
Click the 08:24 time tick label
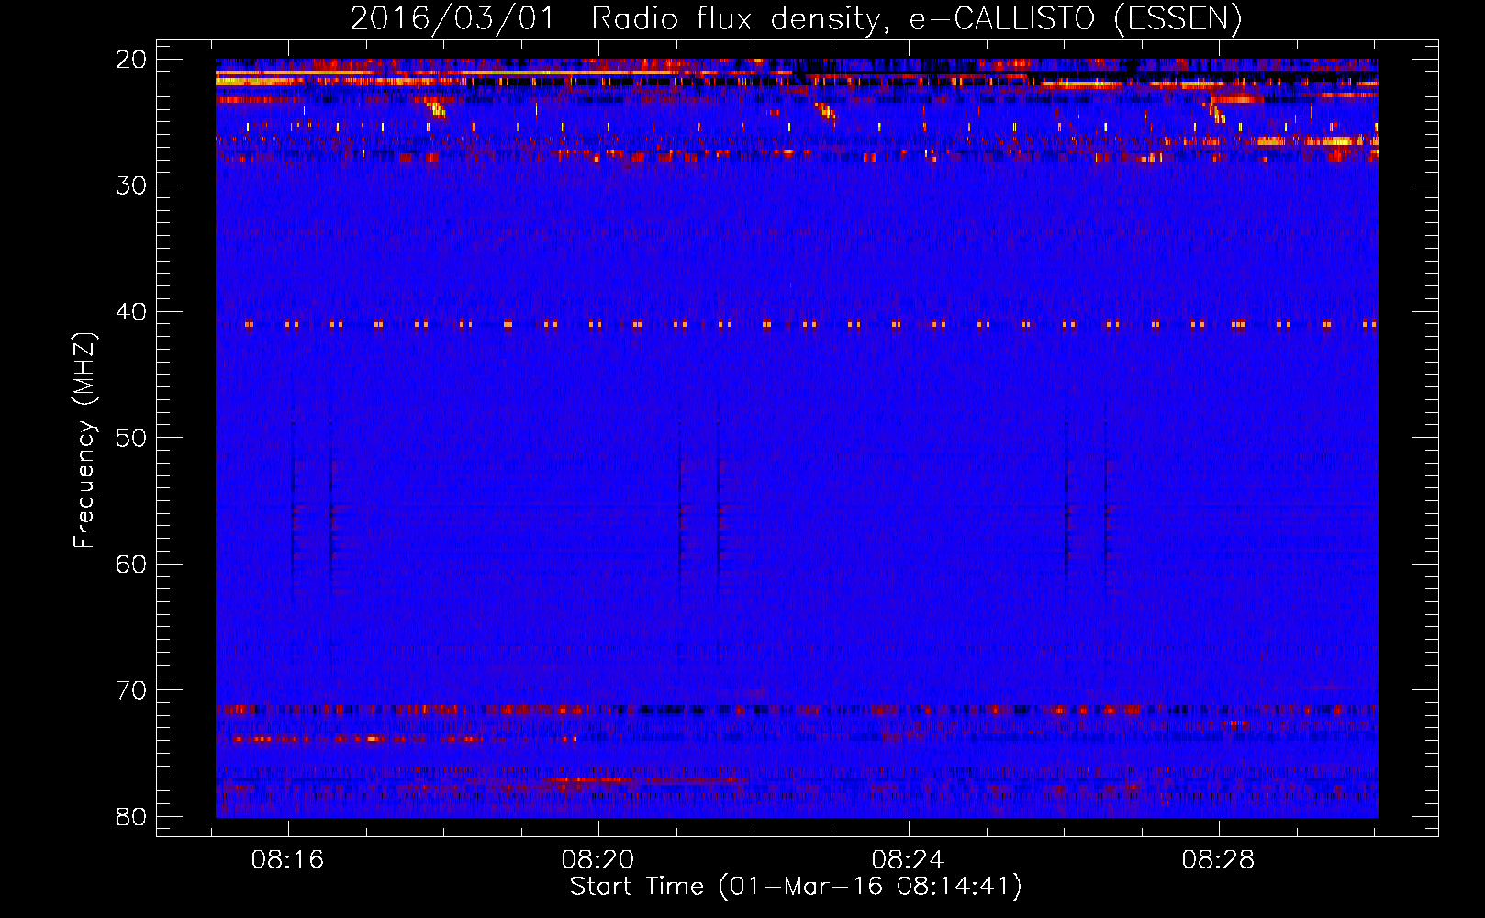click(x=909, y=860)
